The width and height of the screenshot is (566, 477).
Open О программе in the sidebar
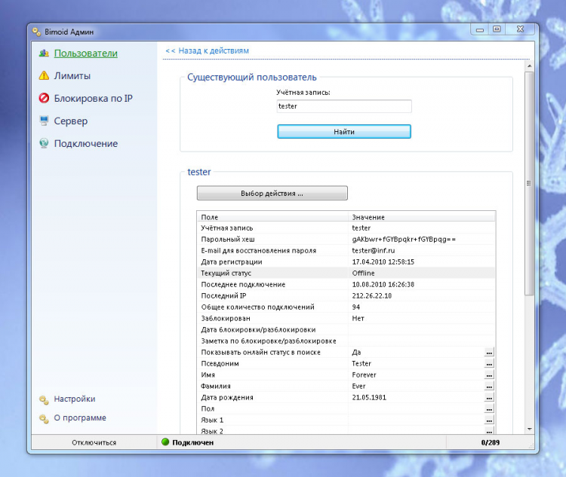(80, 418)
